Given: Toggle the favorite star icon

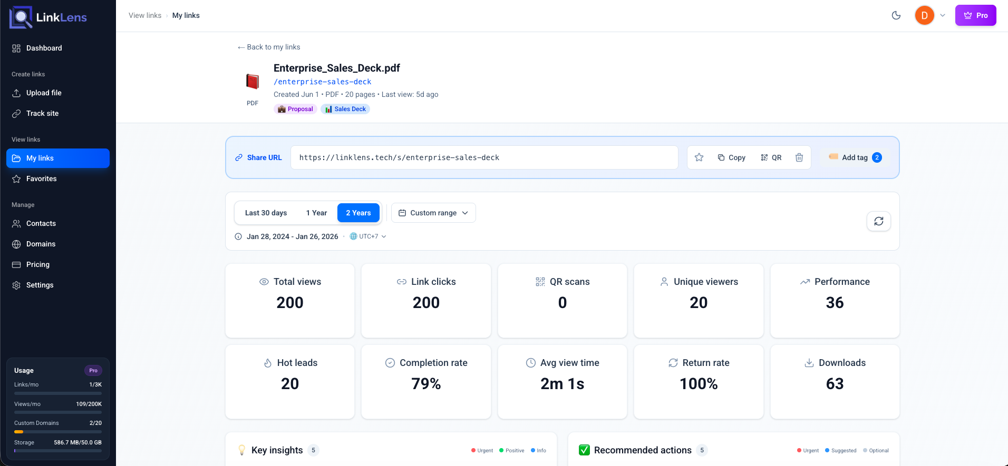Looking at the screenshot, I should [699, 157].
